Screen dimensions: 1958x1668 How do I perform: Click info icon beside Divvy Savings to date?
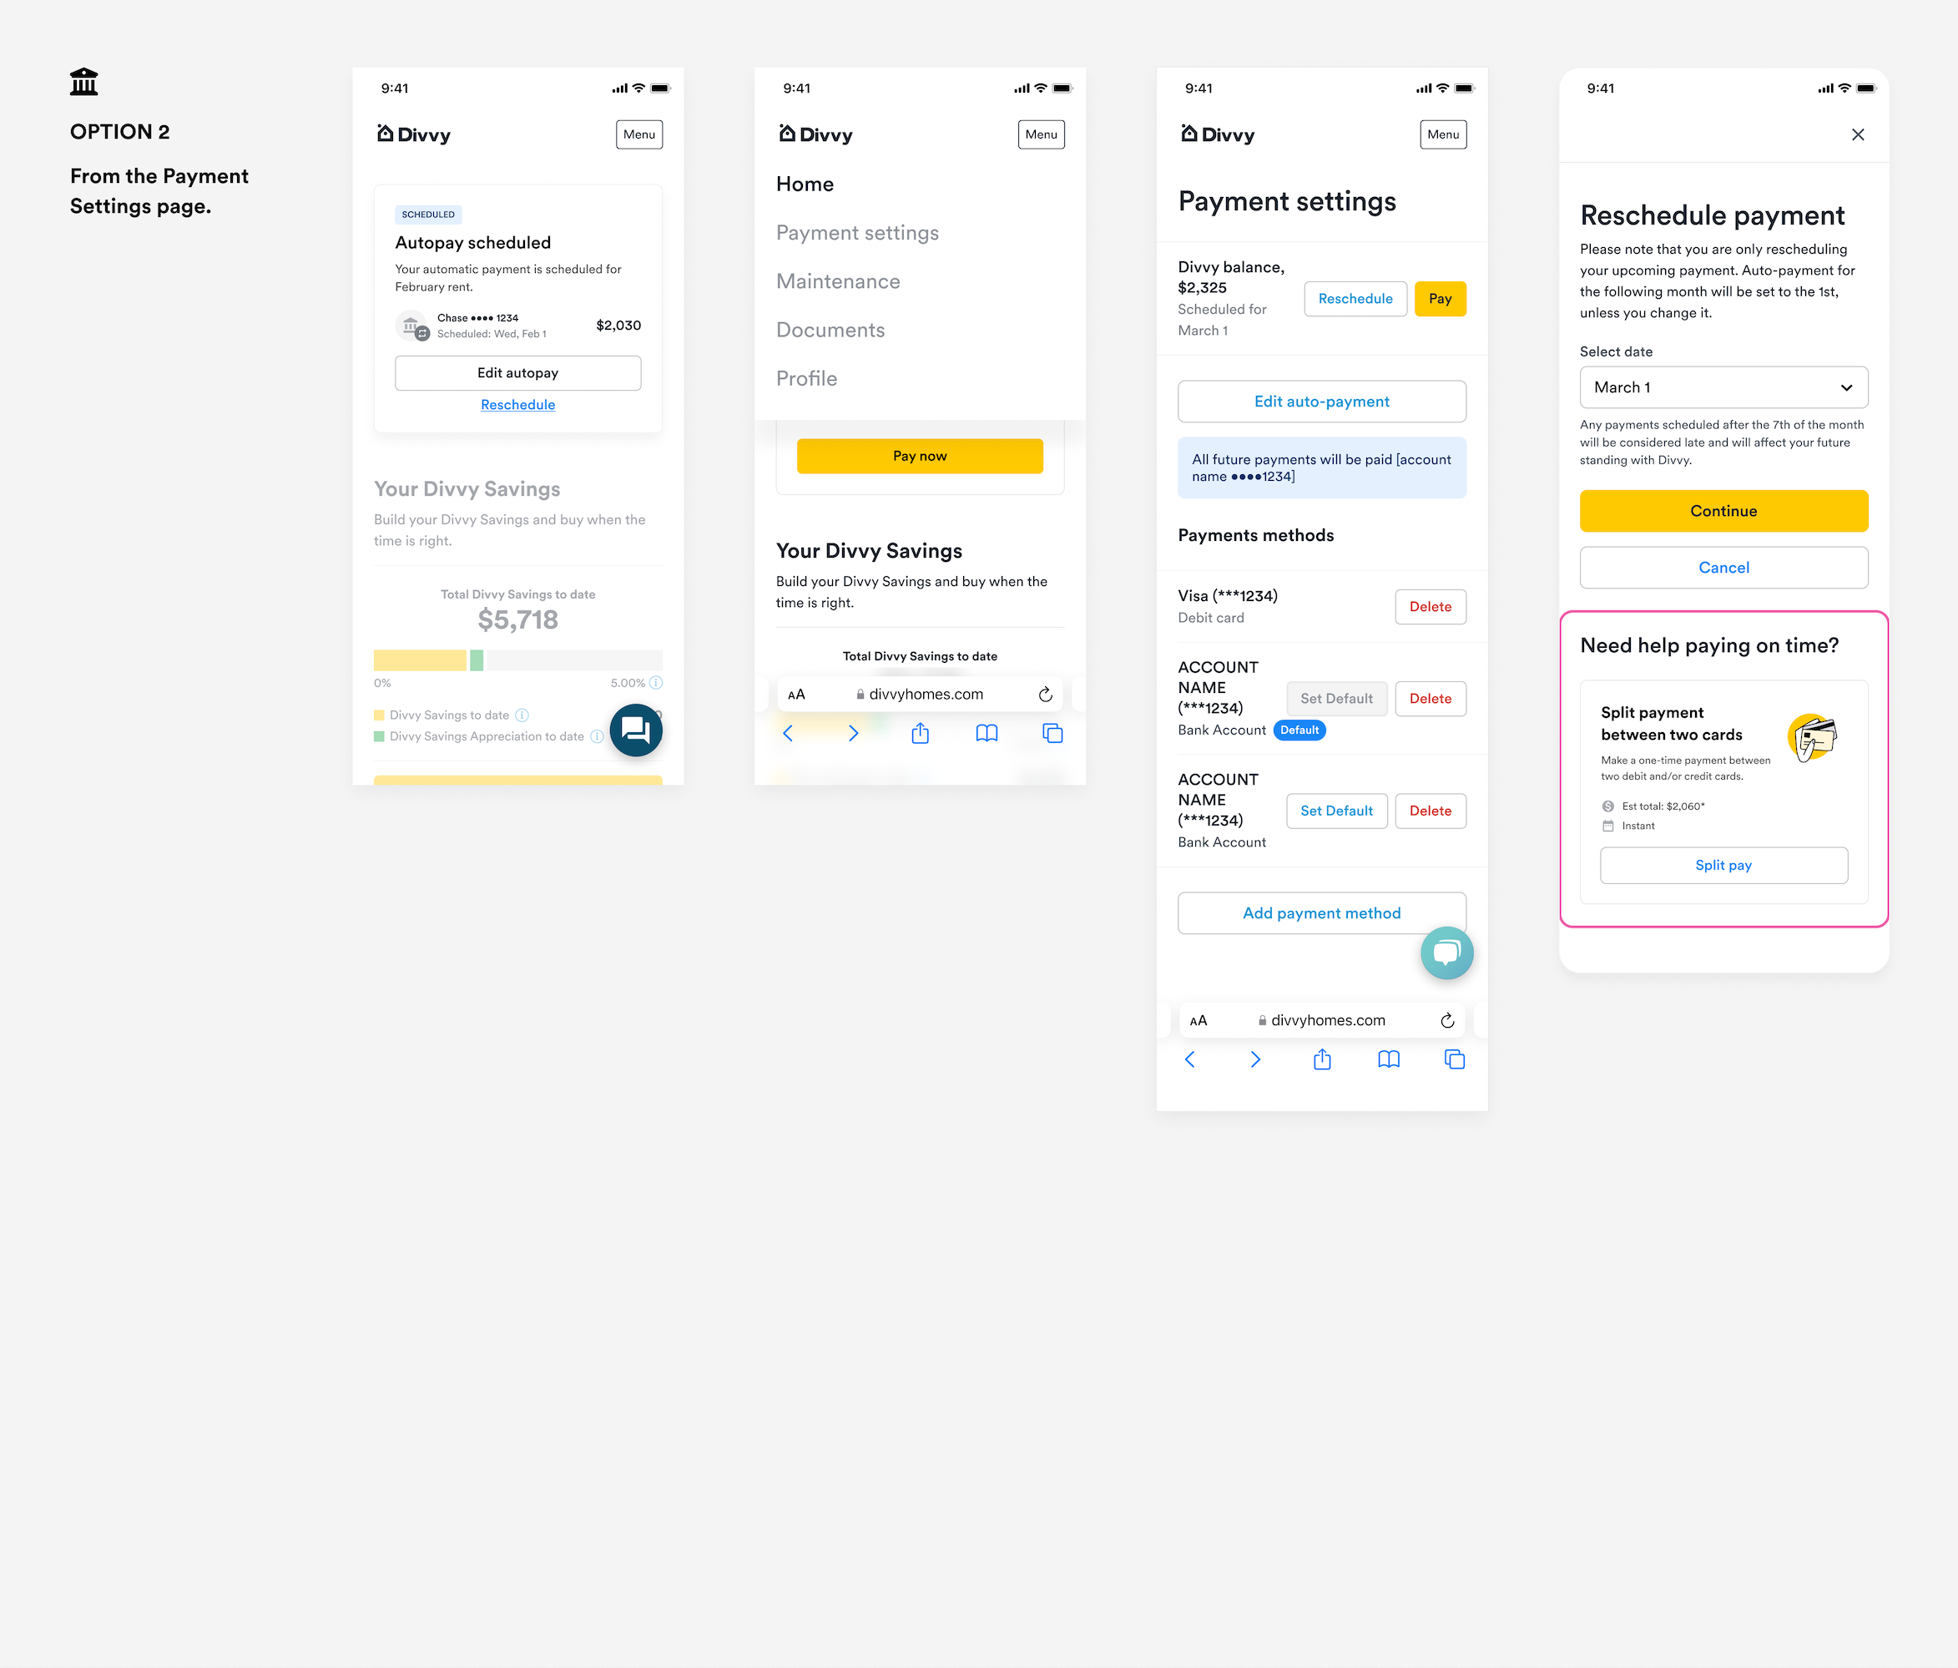click(x=522, y=715)
